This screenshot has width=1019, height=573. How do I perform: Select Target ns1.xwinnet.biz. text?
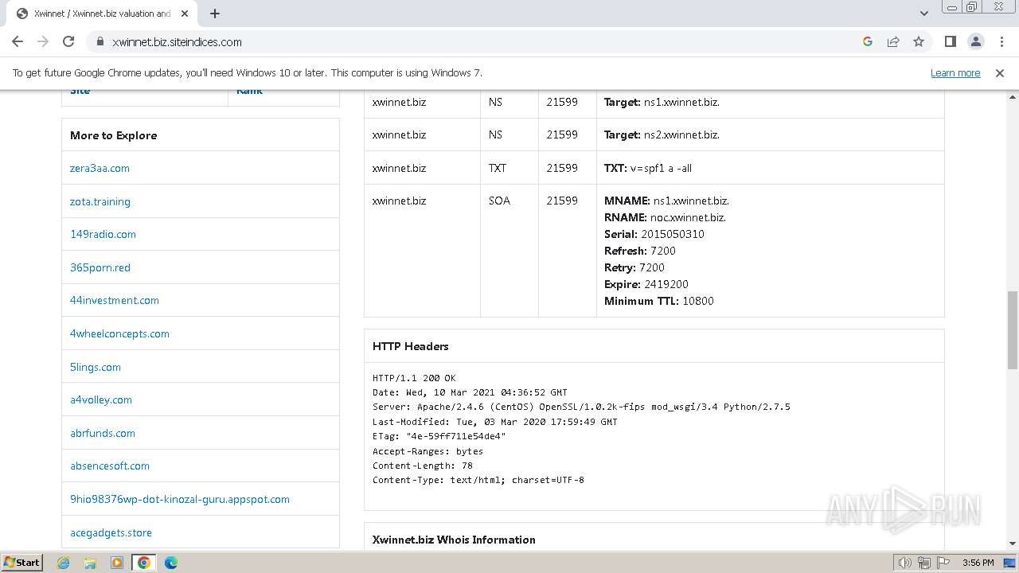[662, 102]
